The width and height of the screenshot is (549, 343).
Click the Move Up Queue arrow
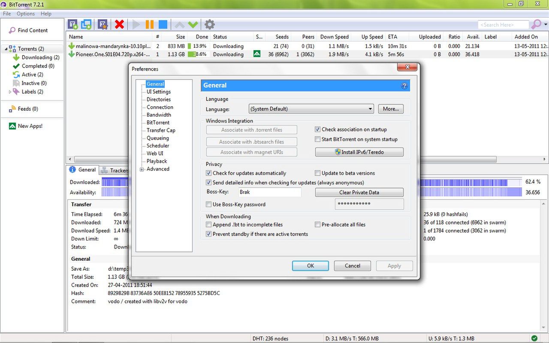click(180, 24)
